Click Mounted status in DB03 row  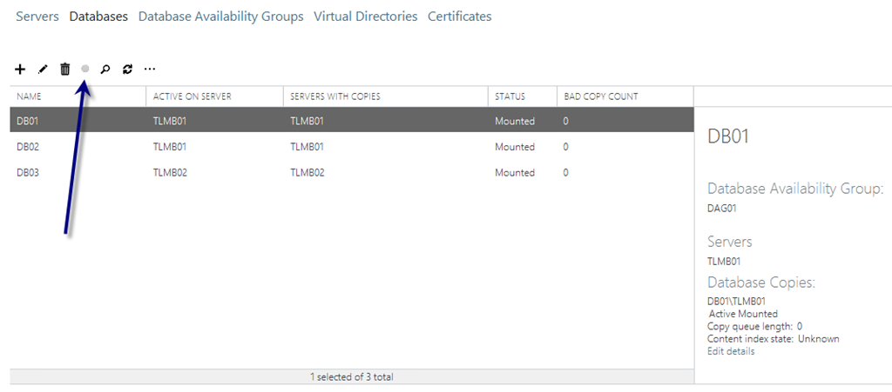(515, 172)
